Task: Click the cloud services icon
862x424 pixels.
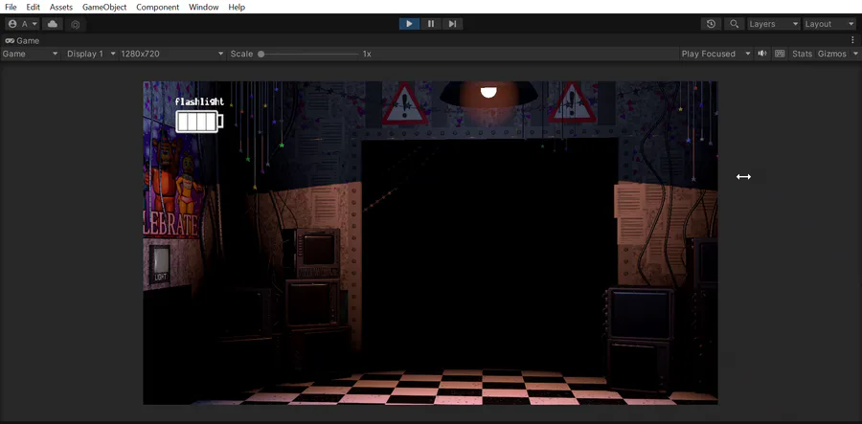Action: point(53,24)
